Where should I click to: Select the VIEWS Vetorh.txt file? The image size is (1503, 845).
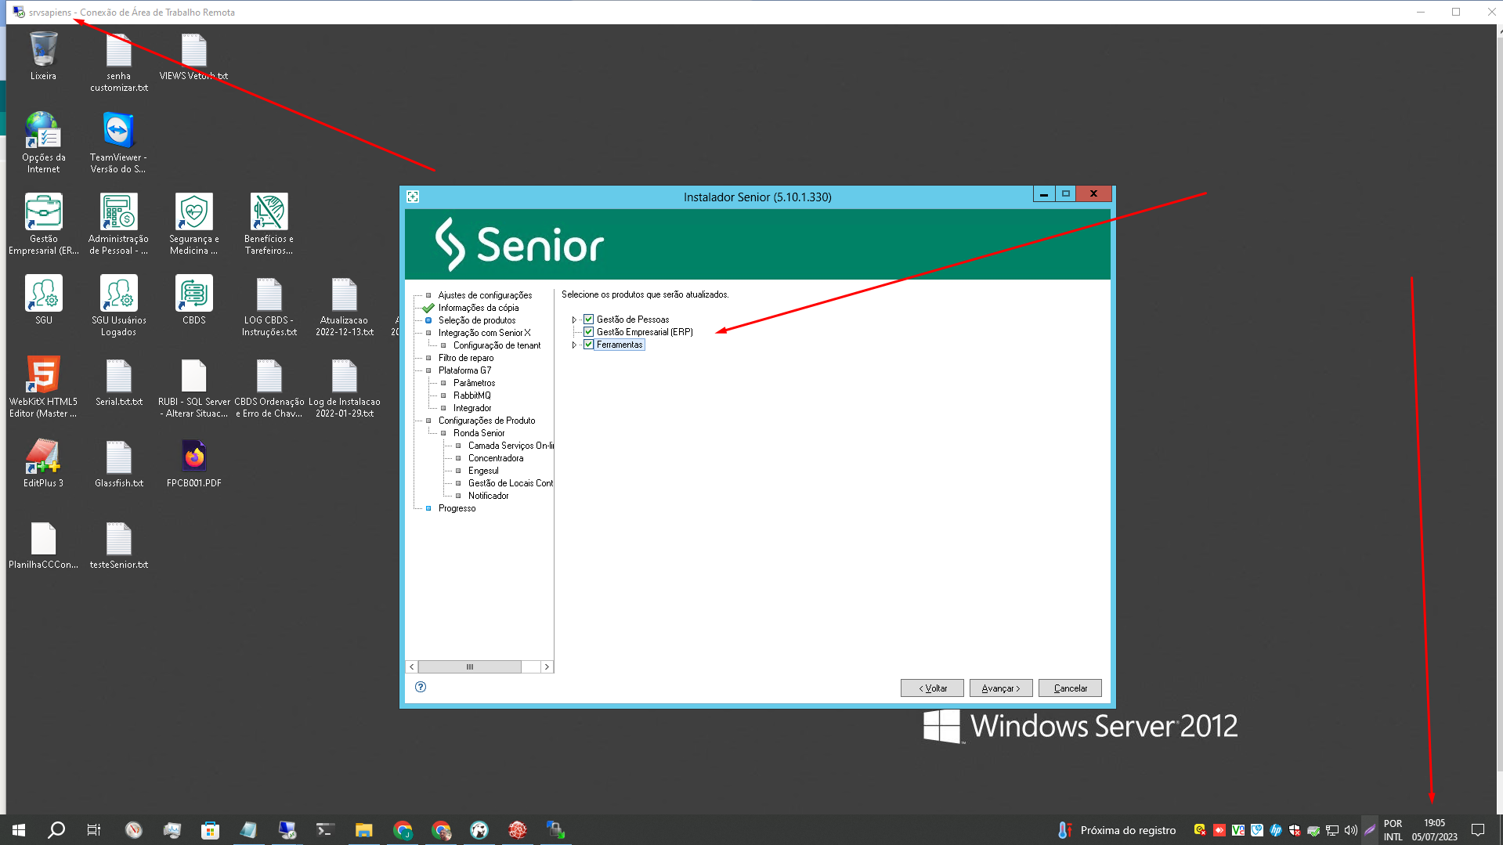[193, 56]
